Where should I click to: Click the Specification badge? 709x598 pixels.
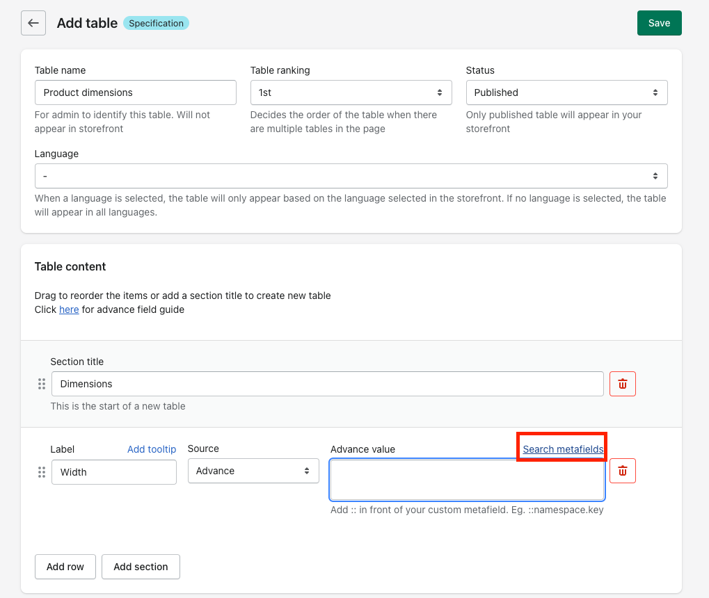click(156, 23)
